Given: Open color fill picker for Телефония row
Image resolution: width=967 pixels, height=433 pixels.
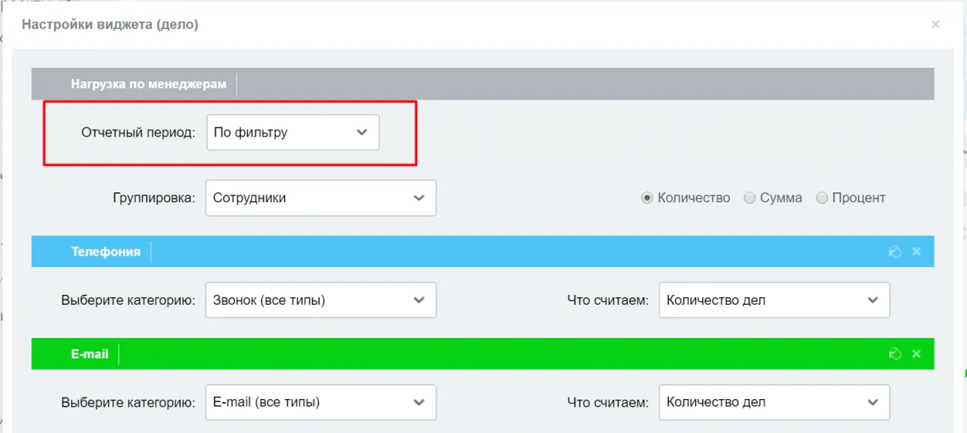Looking at the screenshot, I should tap(895, 251).
